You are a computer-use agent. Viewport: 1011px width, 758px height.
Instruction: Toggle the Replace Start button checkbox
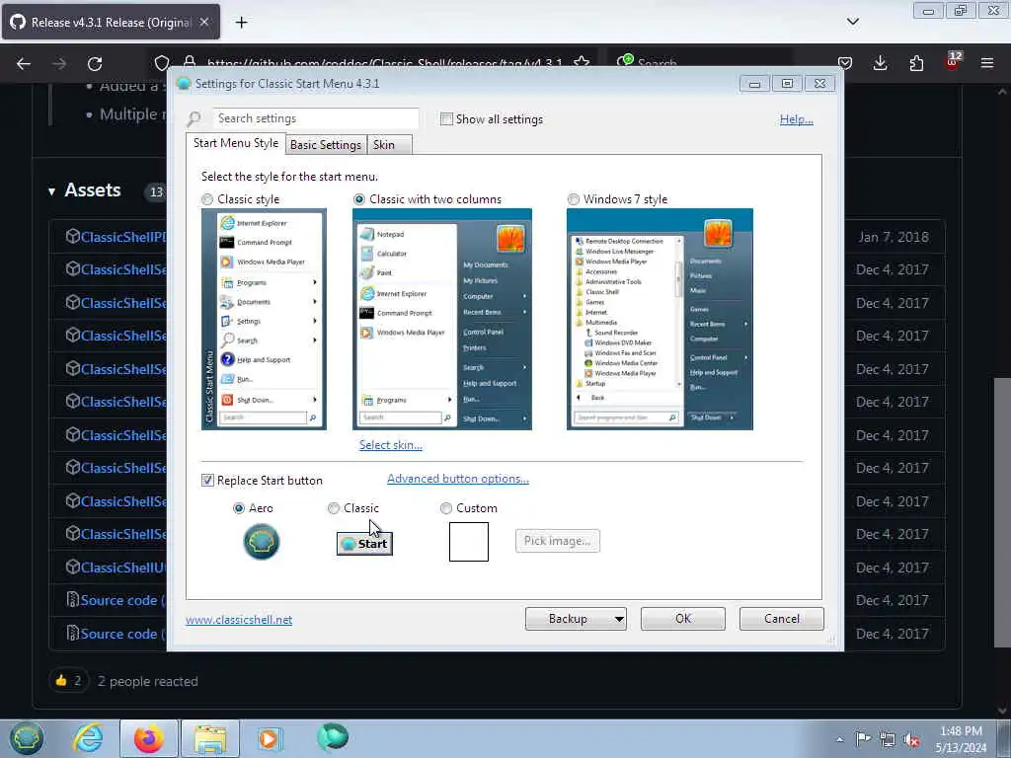click(x=207, y=481)
